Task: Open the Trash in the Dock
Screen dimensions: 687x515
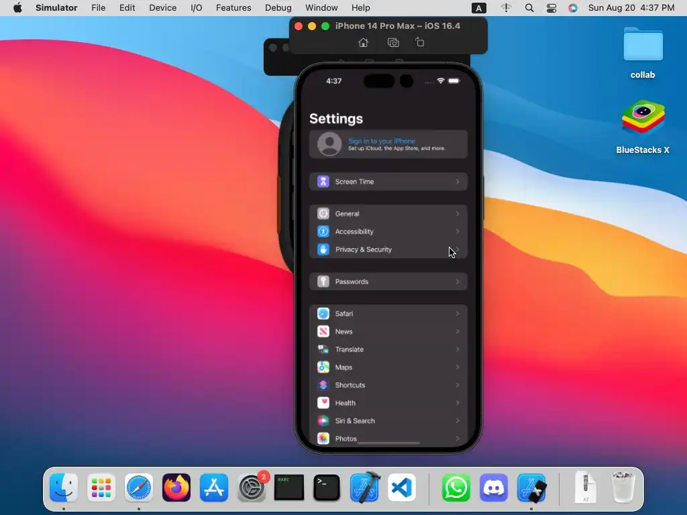Action: tap(623, 488)
